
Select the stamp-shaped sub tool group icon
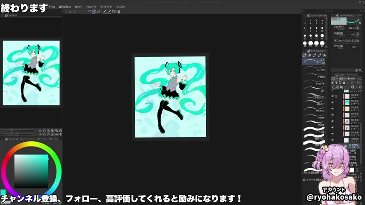324,56
